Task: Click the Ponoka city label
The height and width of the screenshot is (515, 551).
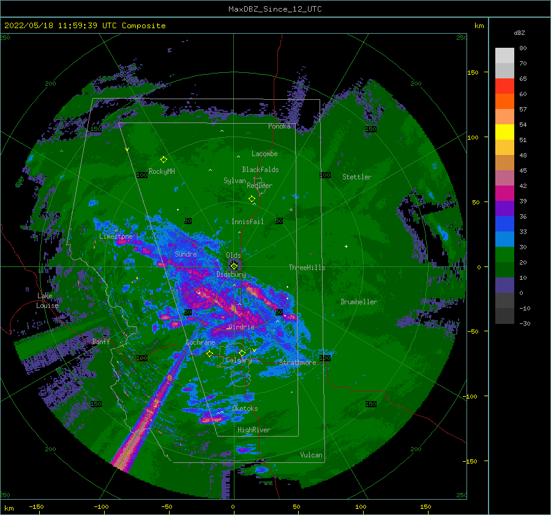Action: 279,126
